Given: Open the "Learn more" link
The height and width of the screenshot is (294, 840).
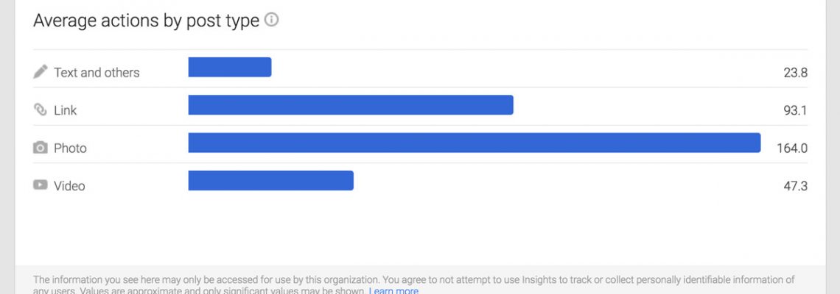Looking at the screenshot, I should point(393,290).
